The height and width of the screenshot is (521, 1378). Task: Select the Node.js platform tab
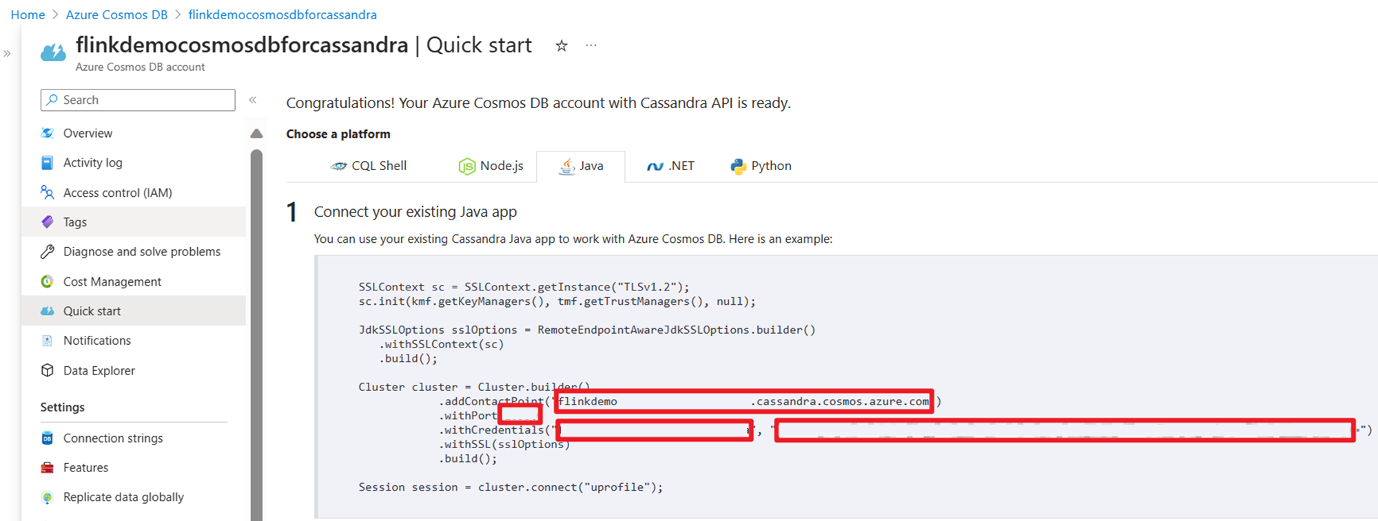pyautogui.click(x=491, y=166)
